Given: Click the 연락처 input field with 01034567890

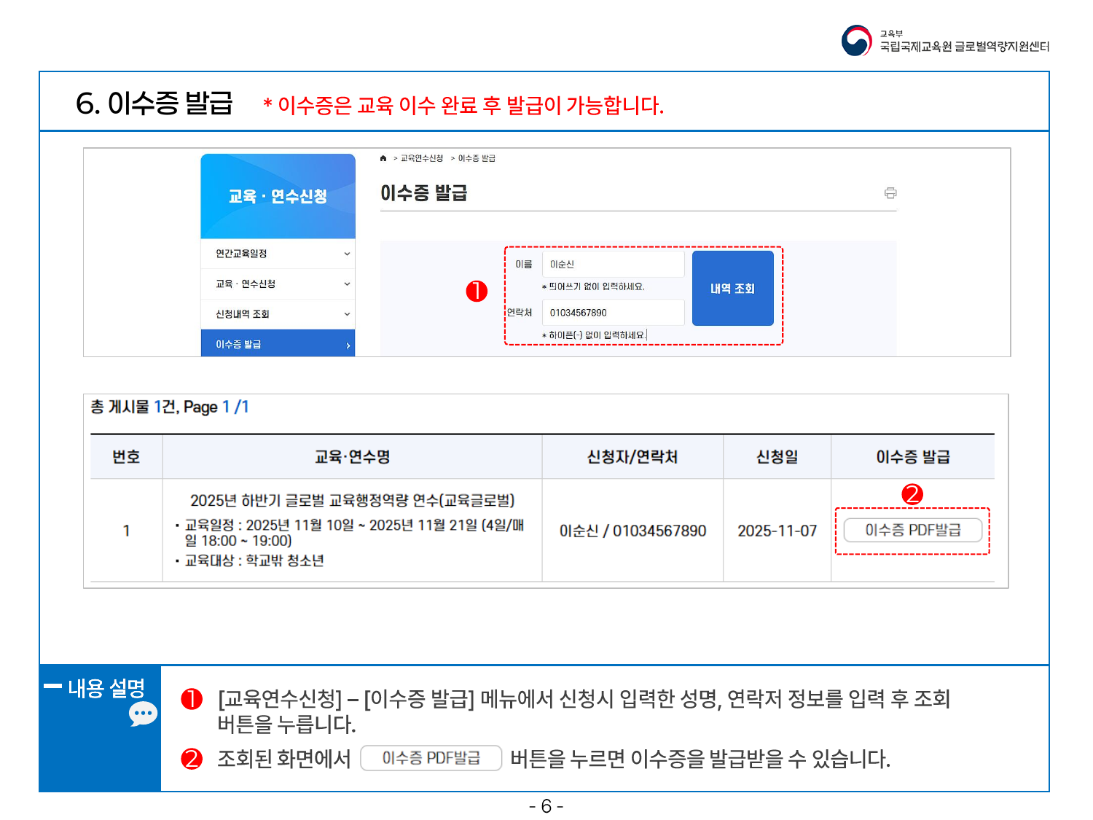Looking at the screenshot, I should (613, 313).
